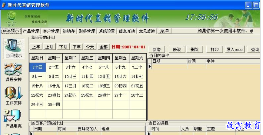Open the 进销存 menu
Image resolution: width=263 pixels, height=135 pixels.
pos(69,31)
